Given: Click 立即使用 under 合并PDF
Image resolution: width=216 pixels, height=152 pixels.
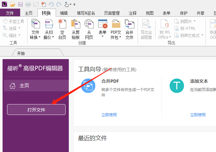Looking at the screenshot, I should (109, 115).
